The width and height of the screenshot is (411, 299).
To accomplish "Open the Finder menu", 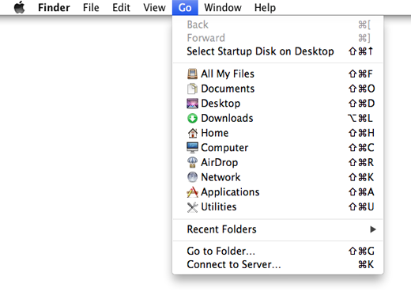I will click(54, 7).
